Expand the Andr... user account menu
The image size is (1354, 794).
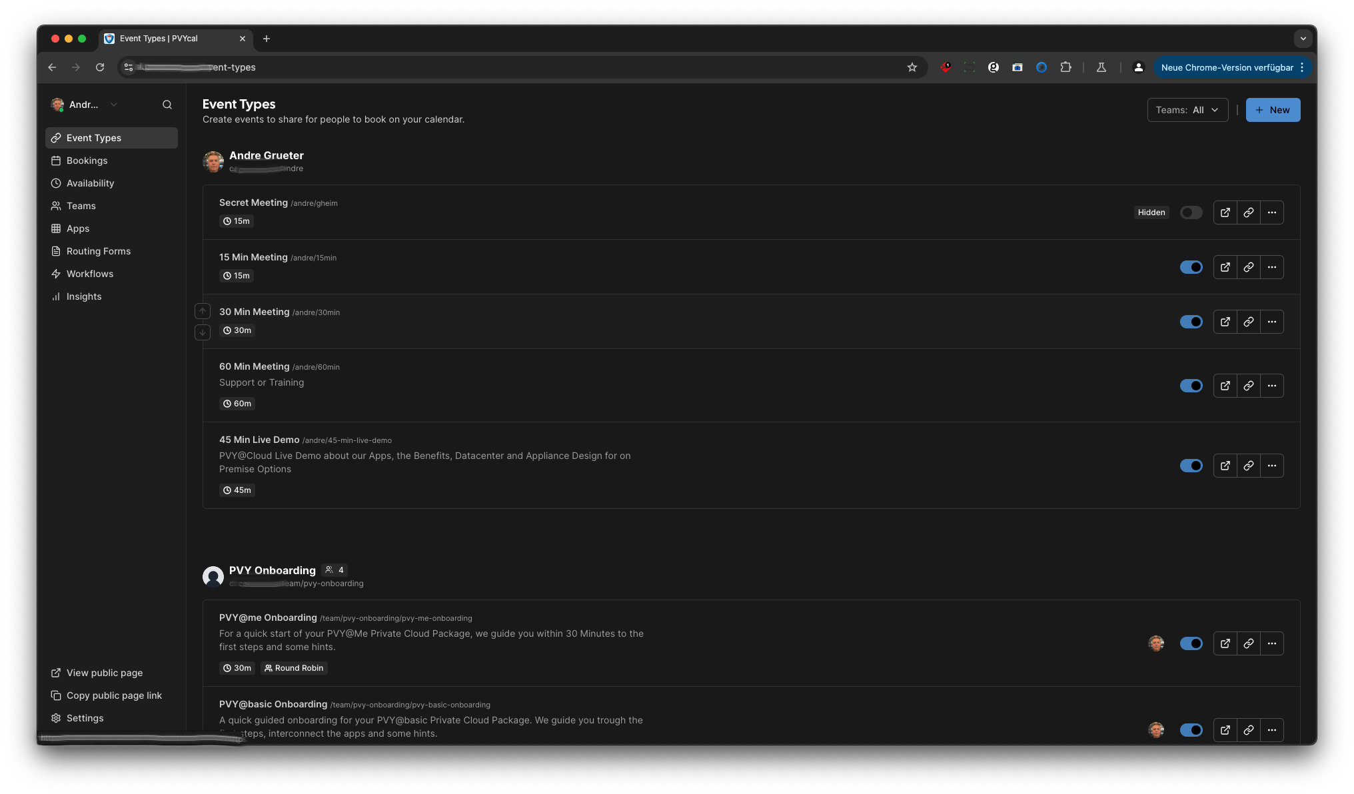click(84, 105)
